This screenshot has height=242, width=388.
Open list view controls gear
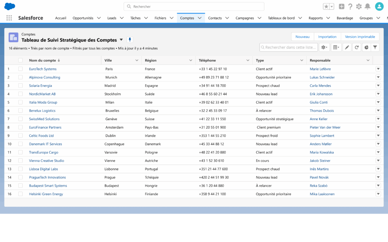[x=324, y=47]
